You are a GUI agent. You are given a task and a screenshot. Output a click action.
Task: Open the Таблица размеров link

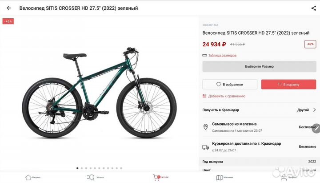click(222, 55)
